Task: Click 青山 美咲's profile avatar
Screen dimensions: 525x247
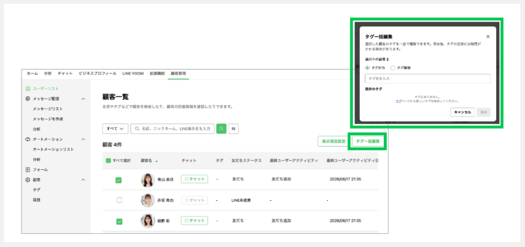Action: click(148, 180)
